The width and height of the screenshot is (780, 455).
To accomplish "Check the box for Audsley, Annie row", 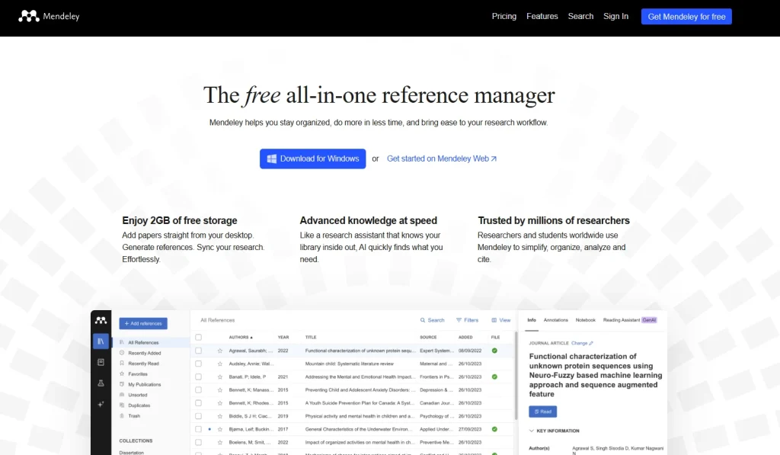I will pos(199,364).
